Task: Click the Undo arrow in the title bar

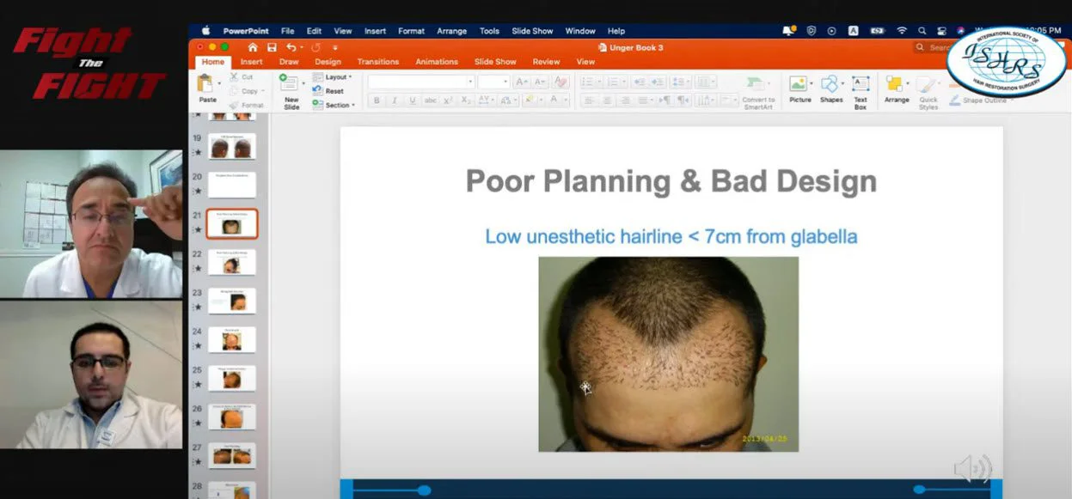Action: point(291,47)
